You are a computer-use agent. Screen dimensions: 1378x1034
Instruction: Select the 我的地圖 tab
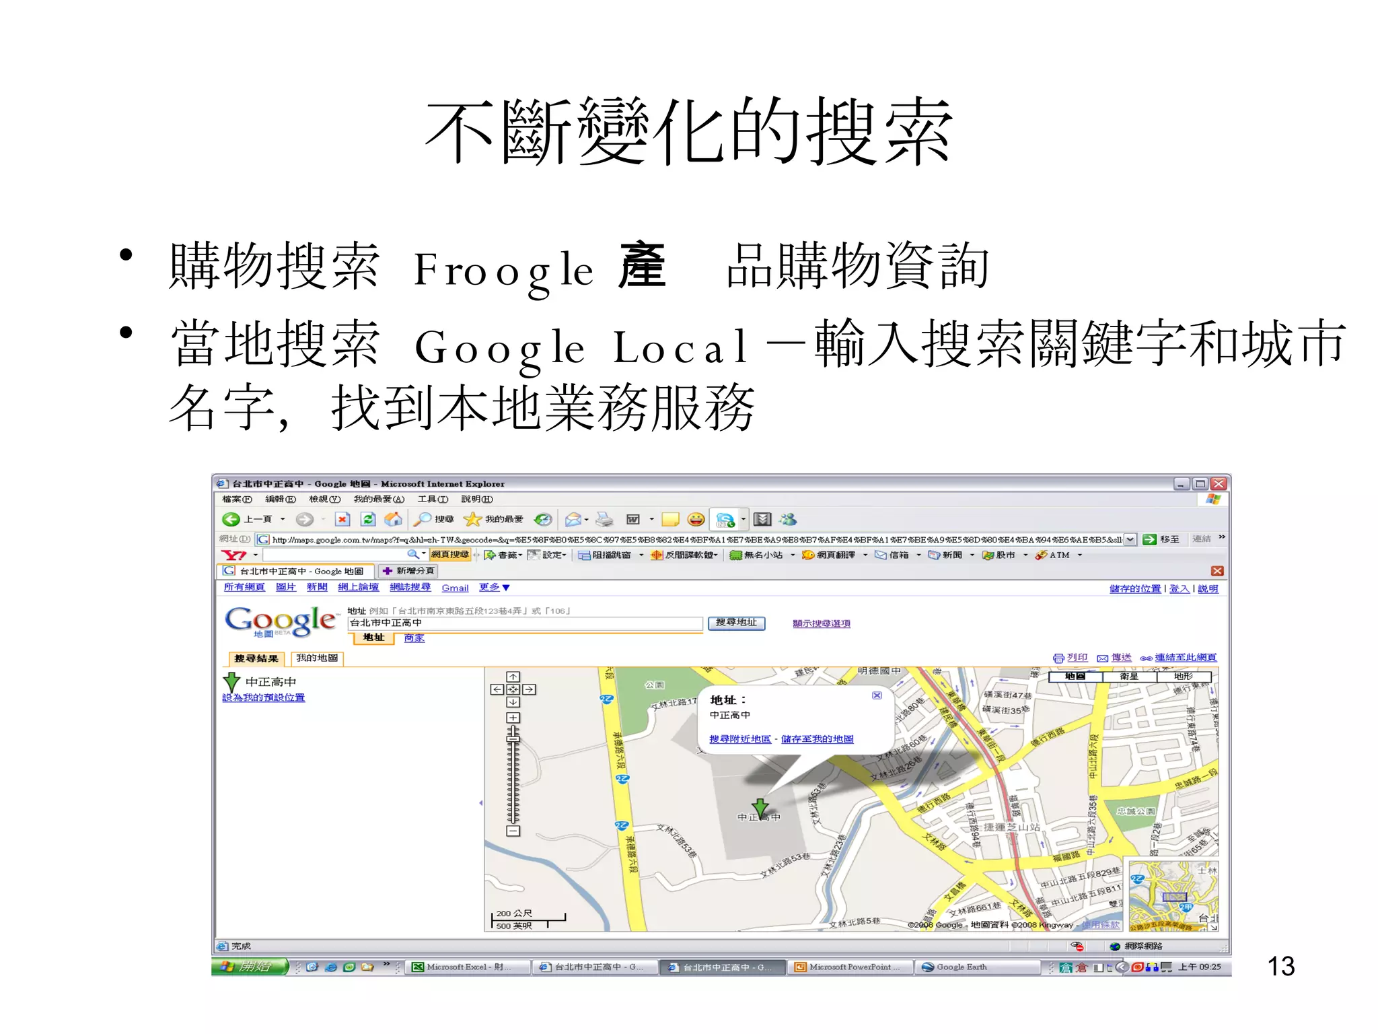coord(317,658)
